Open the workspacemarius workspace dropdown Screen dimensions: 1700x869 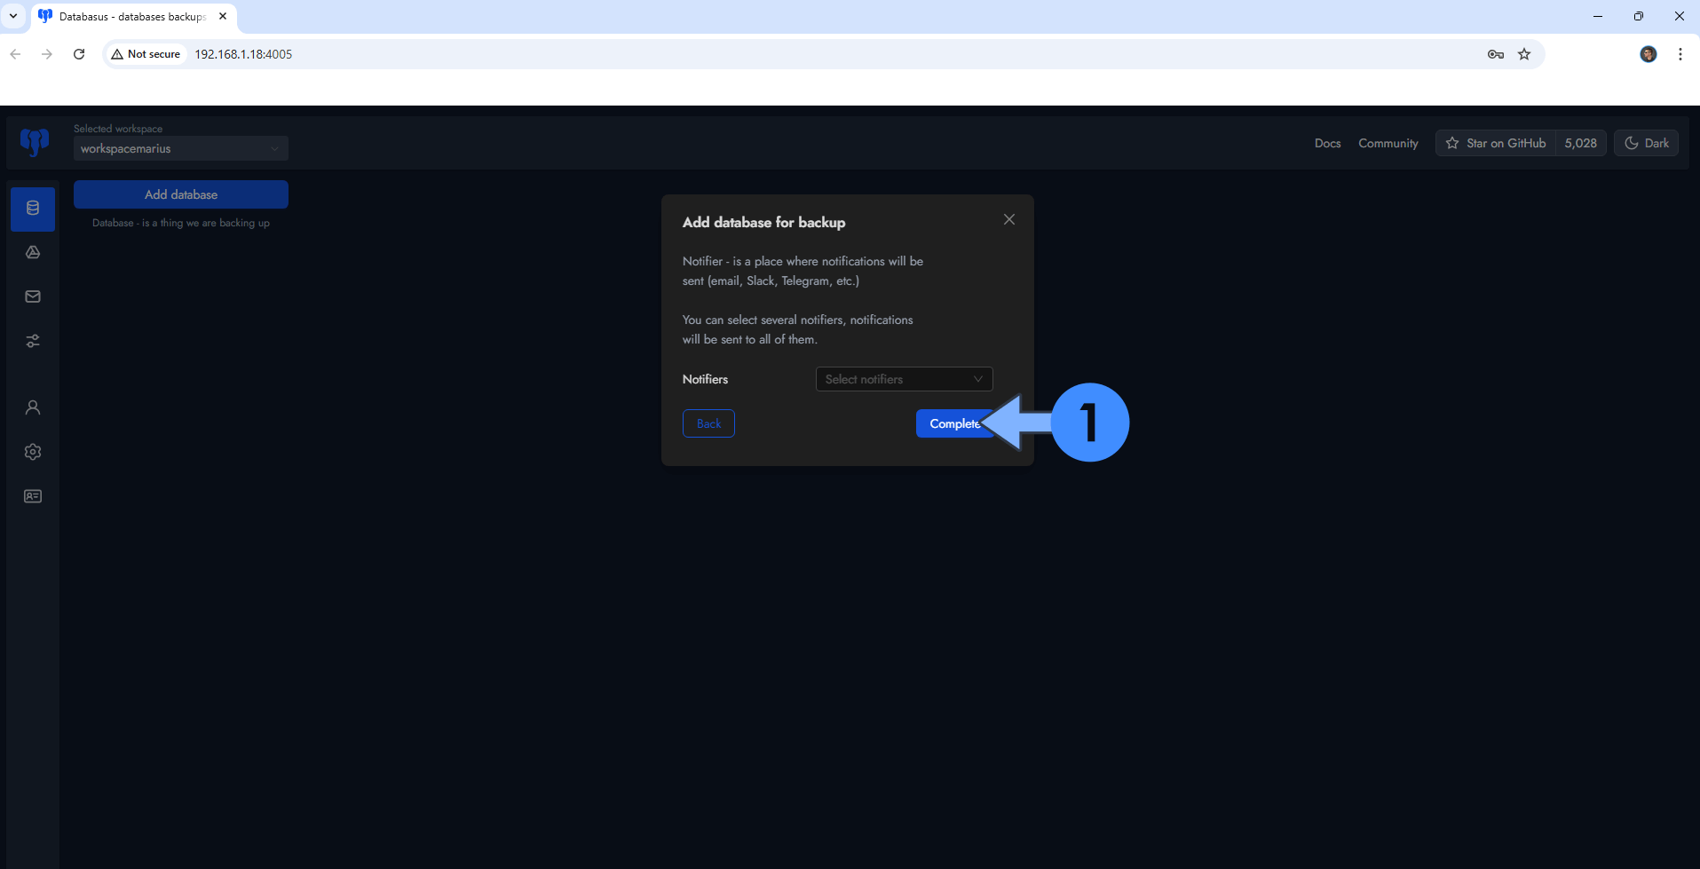tap(180, 148)
